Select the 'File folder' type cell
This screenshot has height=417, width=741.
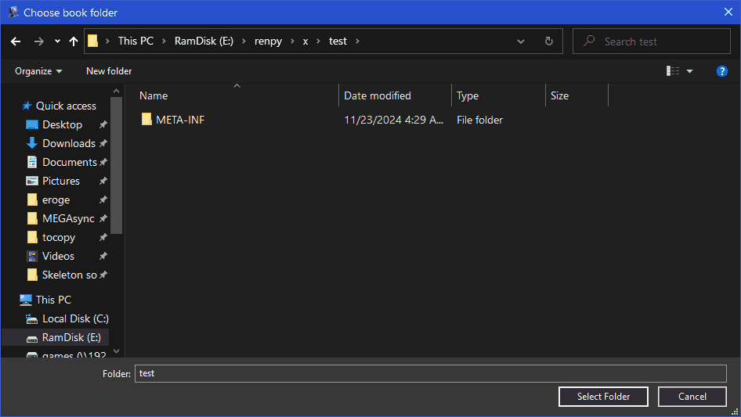(x=479, y=120)
